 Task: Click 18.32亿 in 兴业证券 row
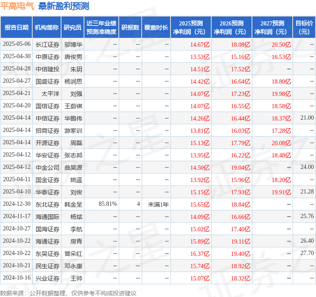[240, 278]
